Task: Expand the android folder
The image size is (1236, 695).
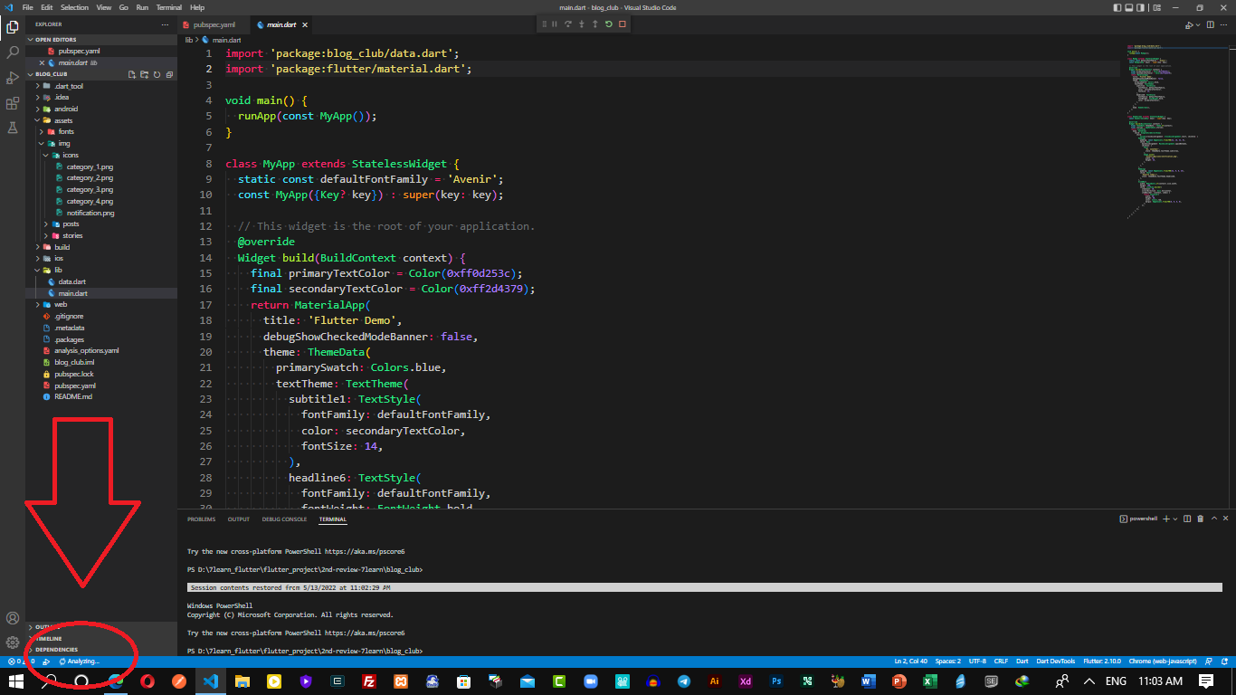Action: pos(65,109)
